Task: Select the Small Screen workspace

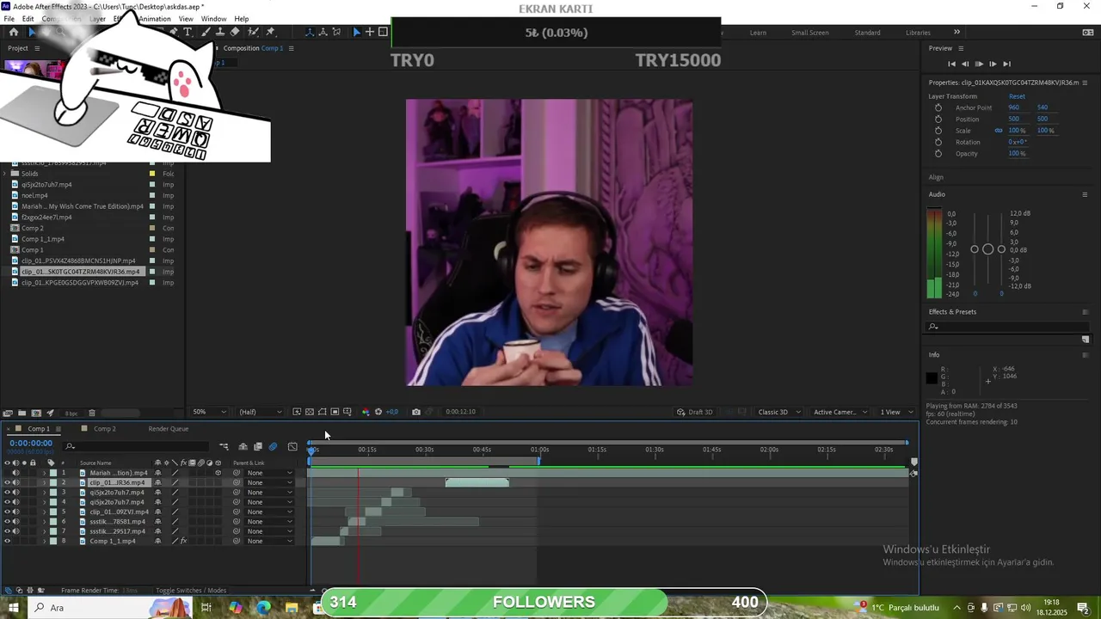Action: [810, 33]
